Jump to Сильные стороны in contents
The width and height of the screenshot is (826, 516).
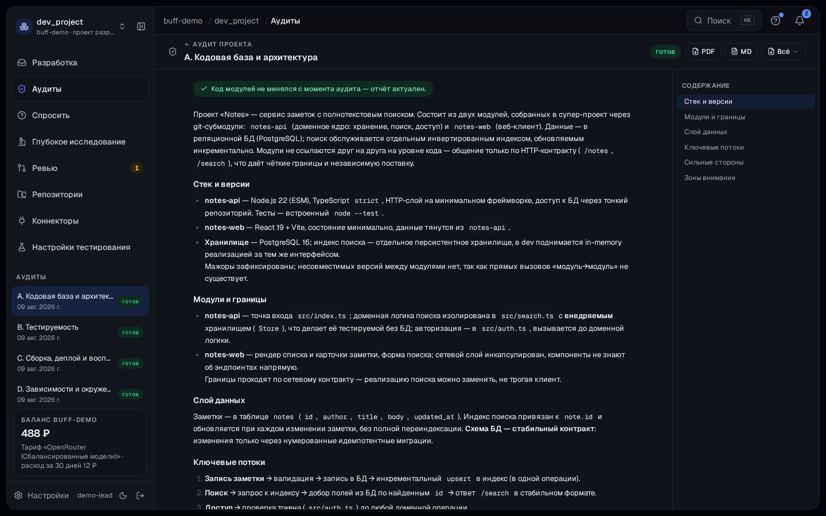coord(746,162)
